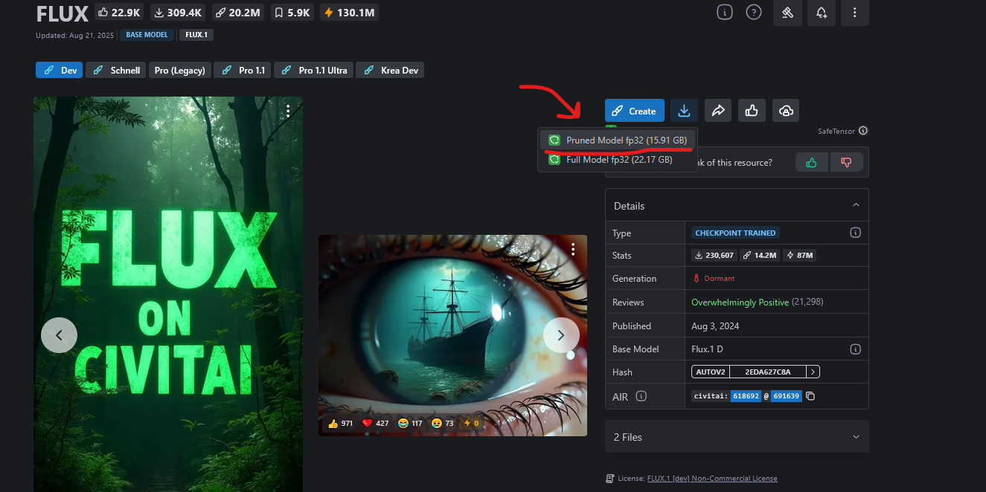Click the 309.4K downloads badge
986x492 pixels.
pos(179,12)
